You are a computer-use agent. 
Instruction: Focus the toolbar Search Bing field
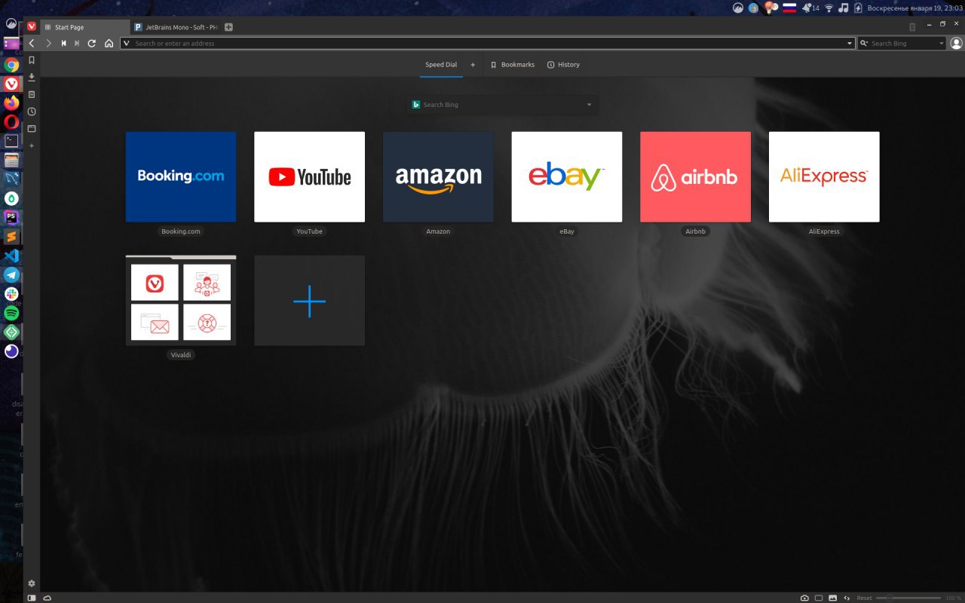point(903,44)
